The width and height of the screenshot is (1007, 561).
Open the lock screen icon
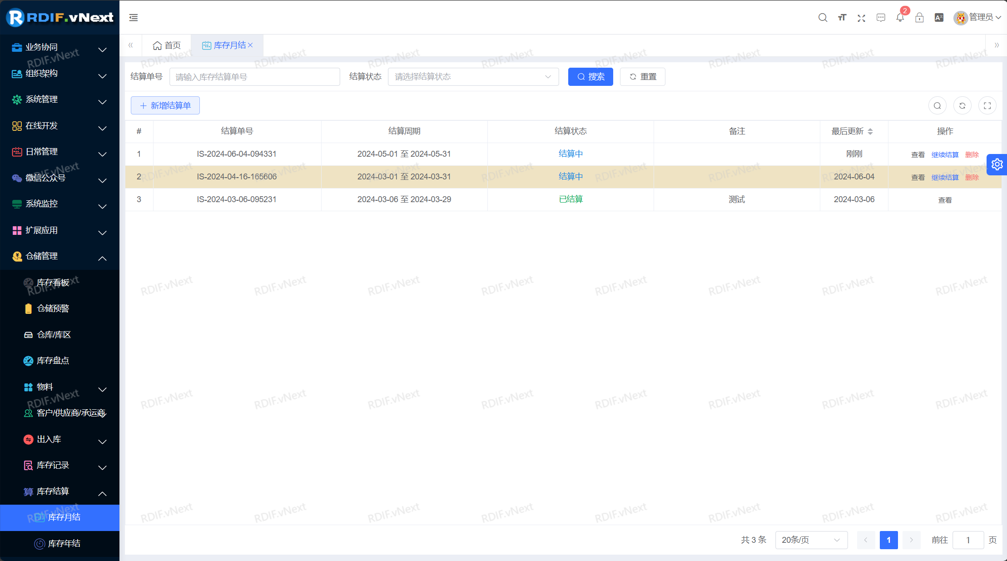(919, 18)
